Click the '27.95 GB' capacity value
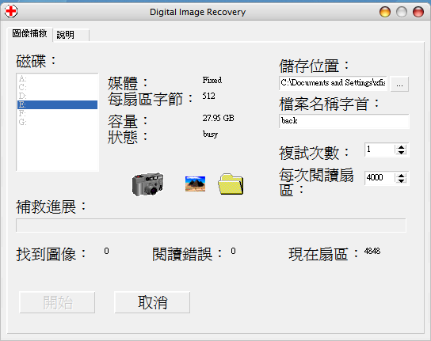 [218, 118]
